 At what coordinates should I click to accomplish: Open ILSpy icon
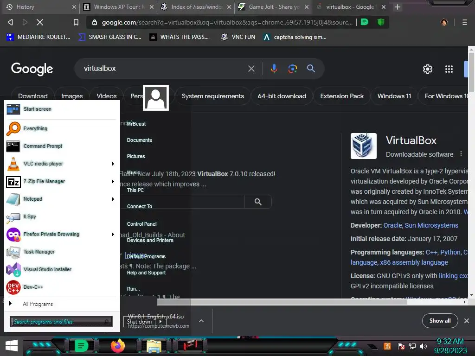pos(13,217)
